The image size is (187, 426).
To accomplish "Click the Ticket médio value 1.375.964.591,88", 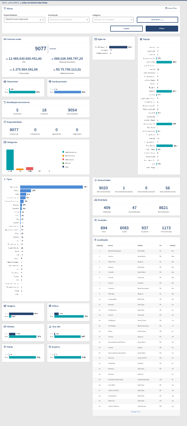I will coord(25,70).
